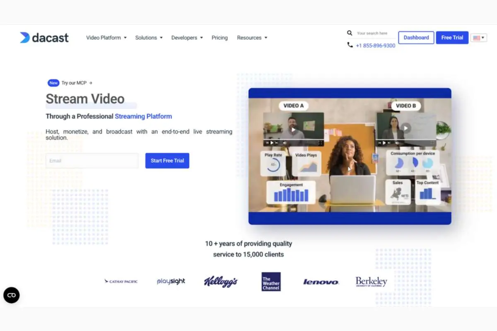Click the PlaySight logo
This screenshot has width=497, height=331.
171,281
